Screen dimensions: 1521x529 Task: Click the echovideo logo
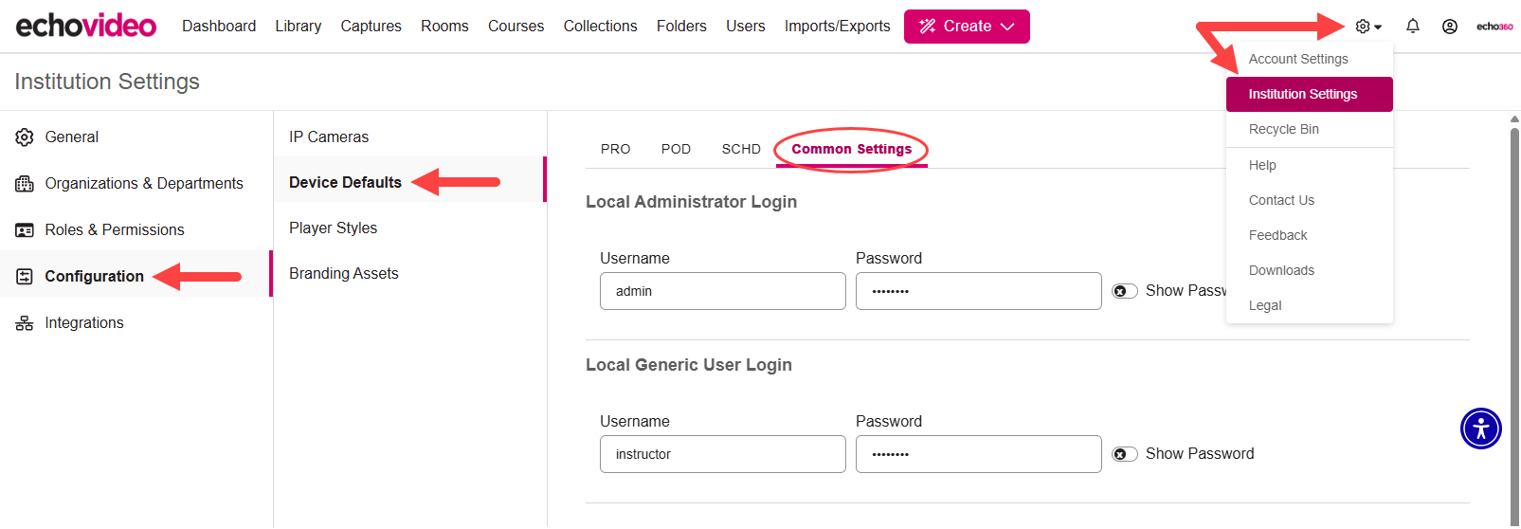pyautogui.click(x=85, y=26)
